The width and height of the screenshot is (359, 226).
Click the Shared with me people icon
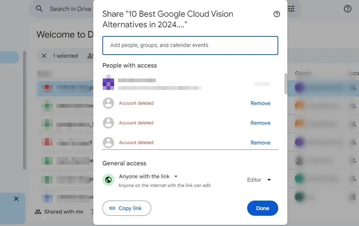pos(38,212)
